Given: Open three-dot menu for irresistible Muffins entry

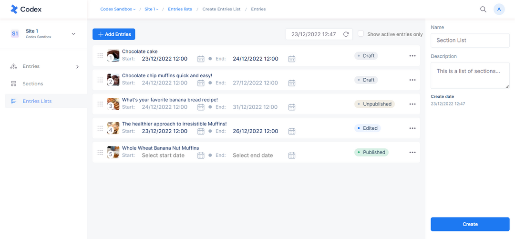Looking at the screenshot, I should pyautogui.click(x=412, y=128).
